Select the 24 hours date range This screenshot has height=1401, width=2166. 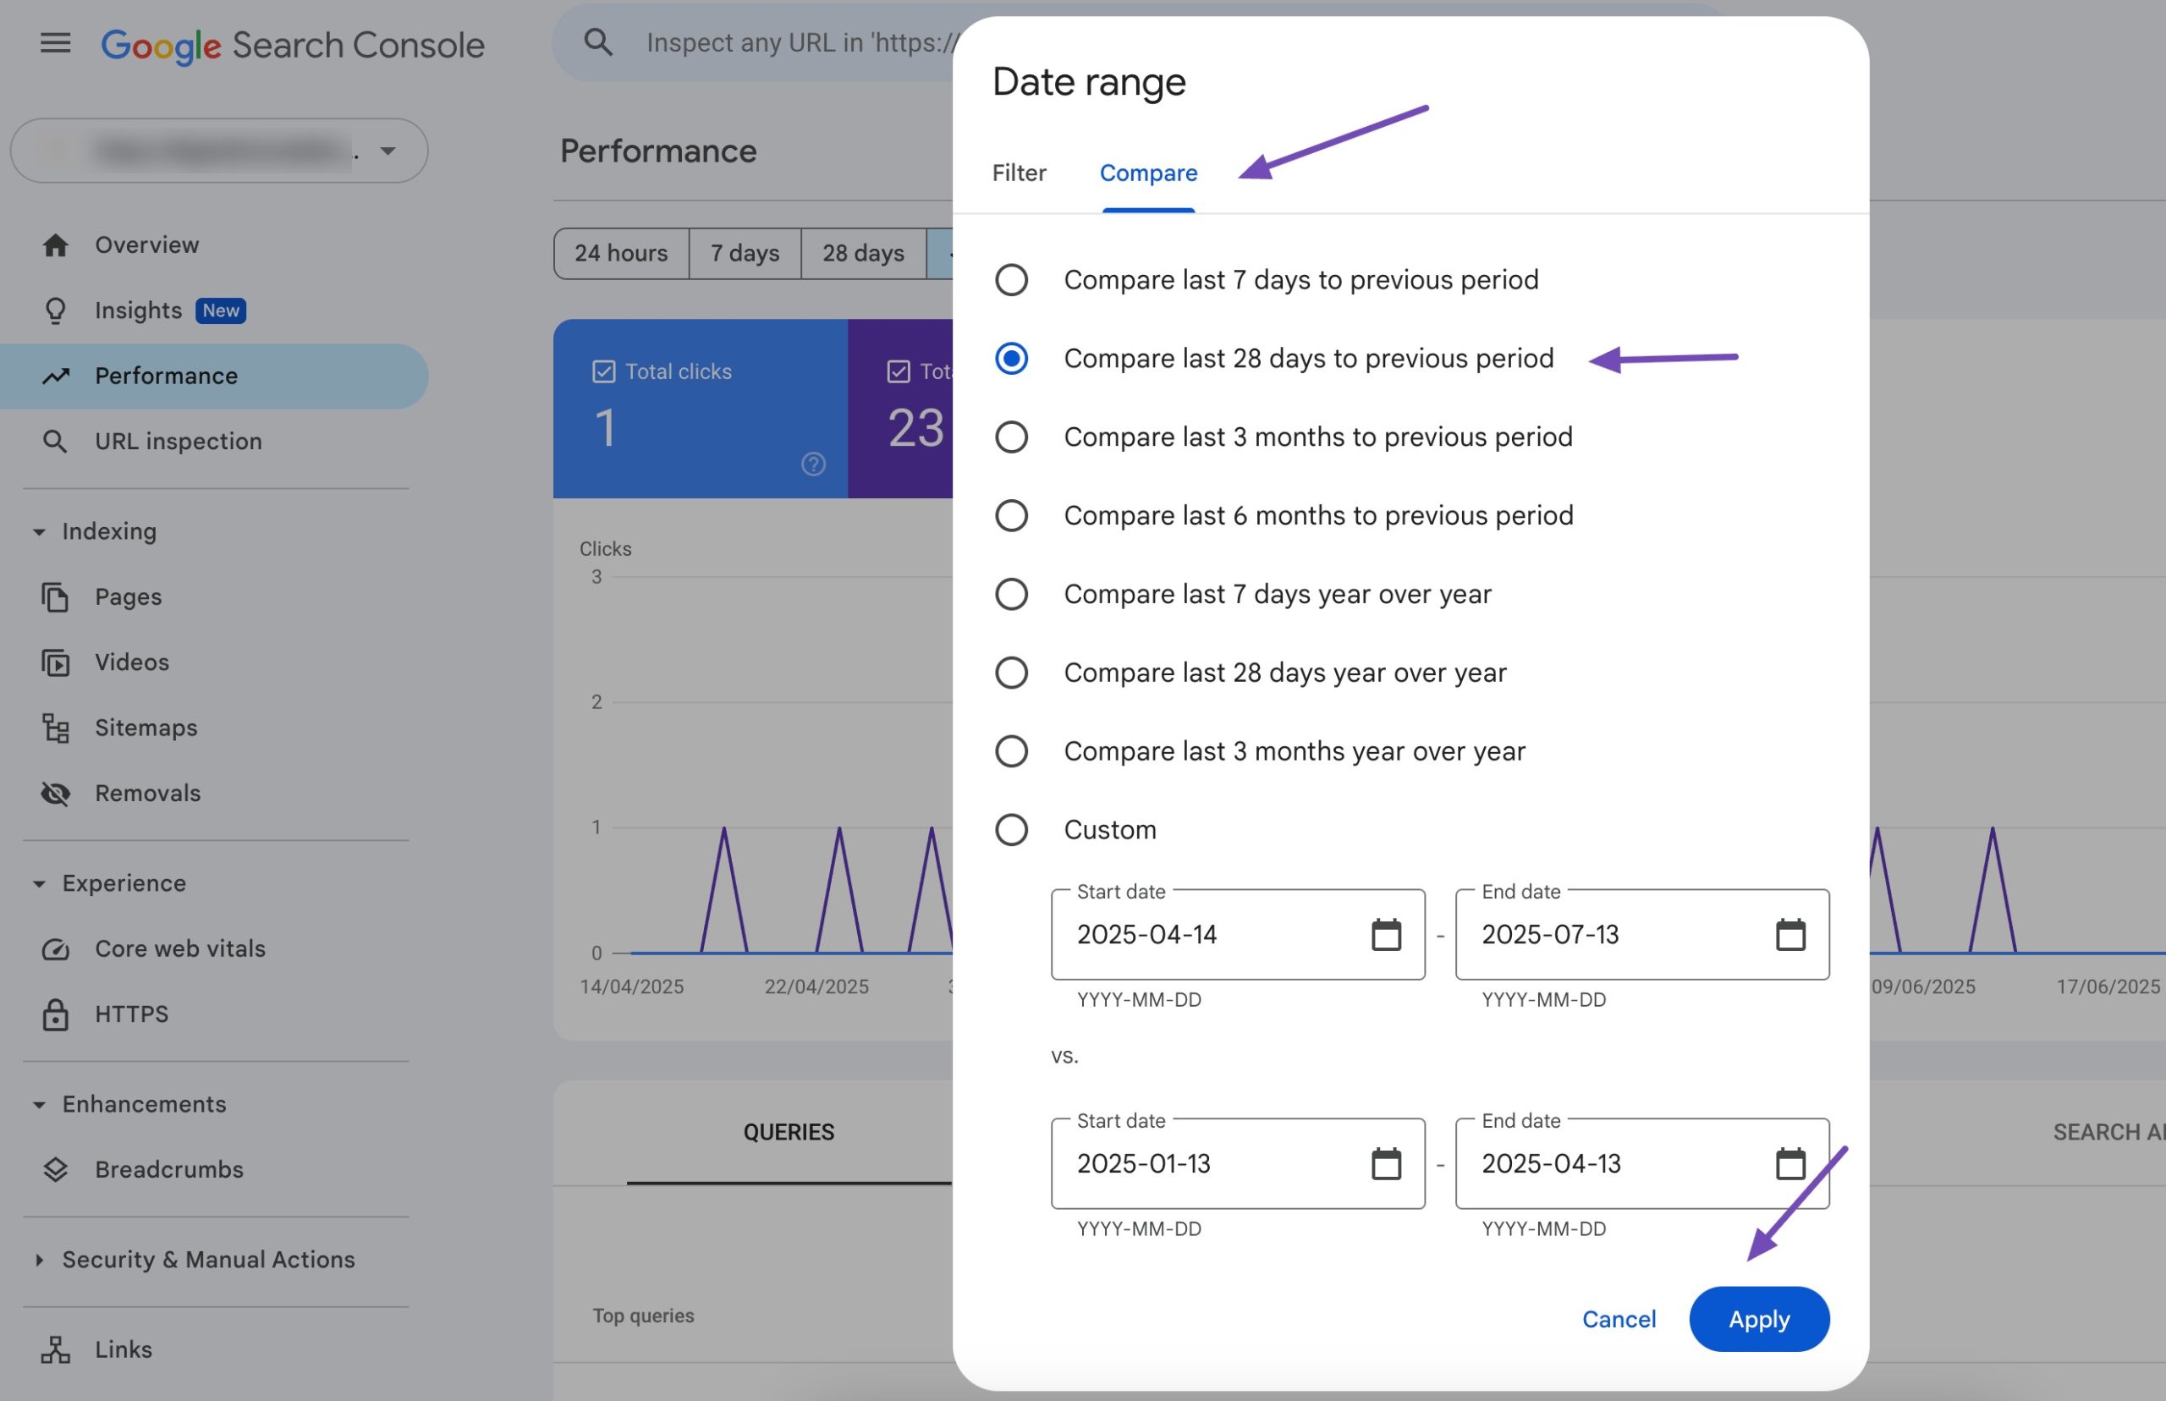(620, 253)
